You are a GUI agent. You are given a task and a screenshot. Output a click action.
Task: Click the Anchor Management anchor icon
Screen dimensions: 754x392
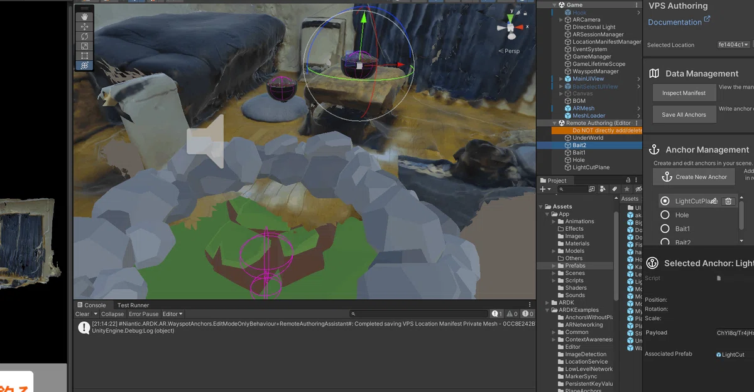pyautogui.click(x=654, y=149)
